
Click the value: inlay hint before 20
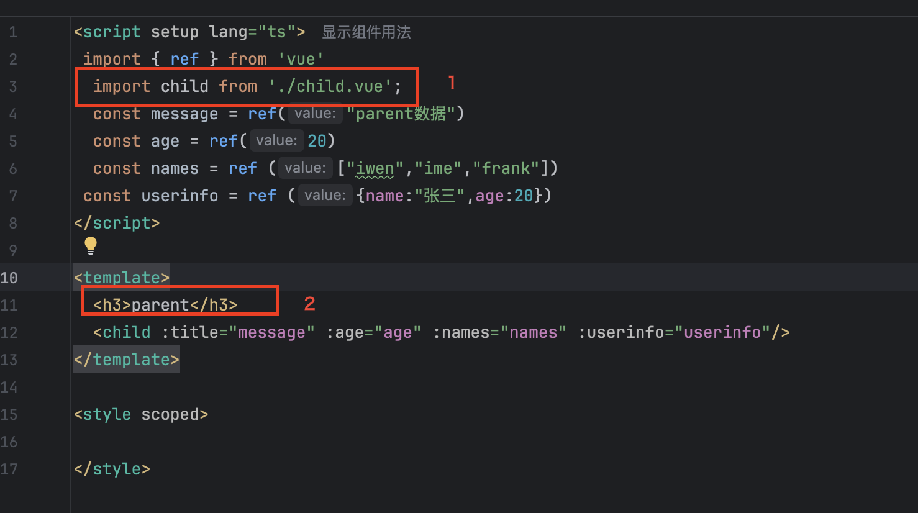click(276, 141)
